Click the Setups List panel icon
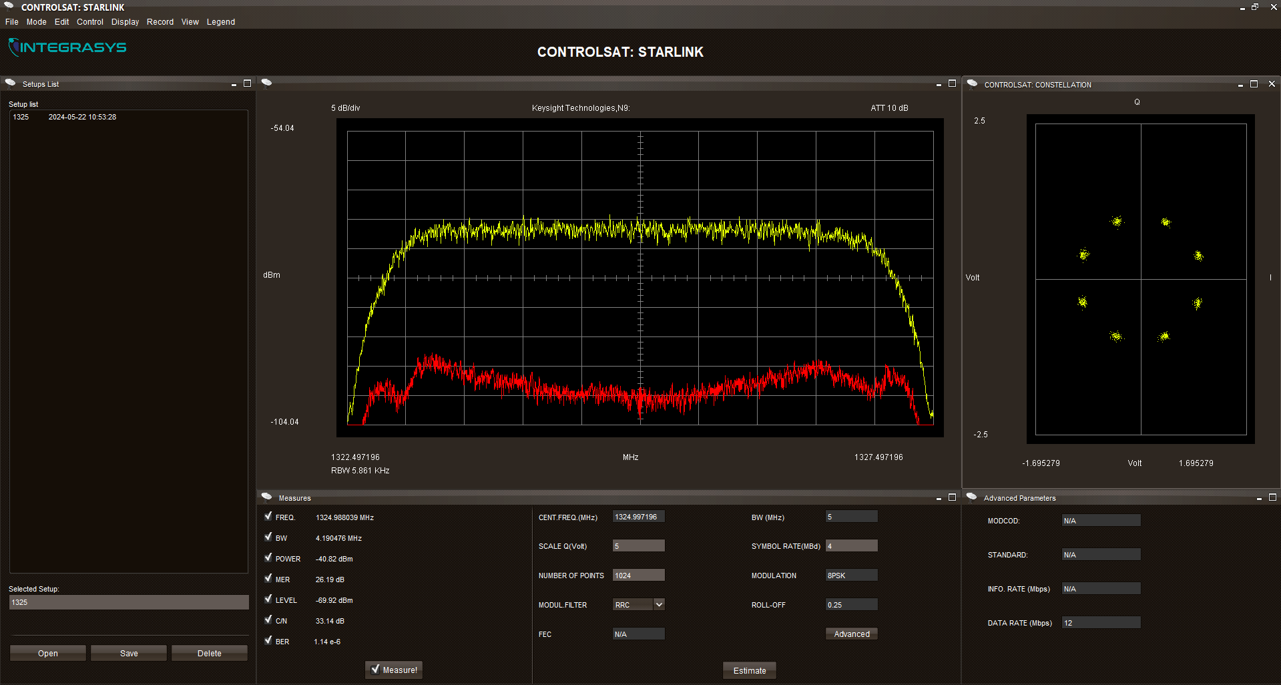This screenshot has width=1281, height=685. pos(11,83)
